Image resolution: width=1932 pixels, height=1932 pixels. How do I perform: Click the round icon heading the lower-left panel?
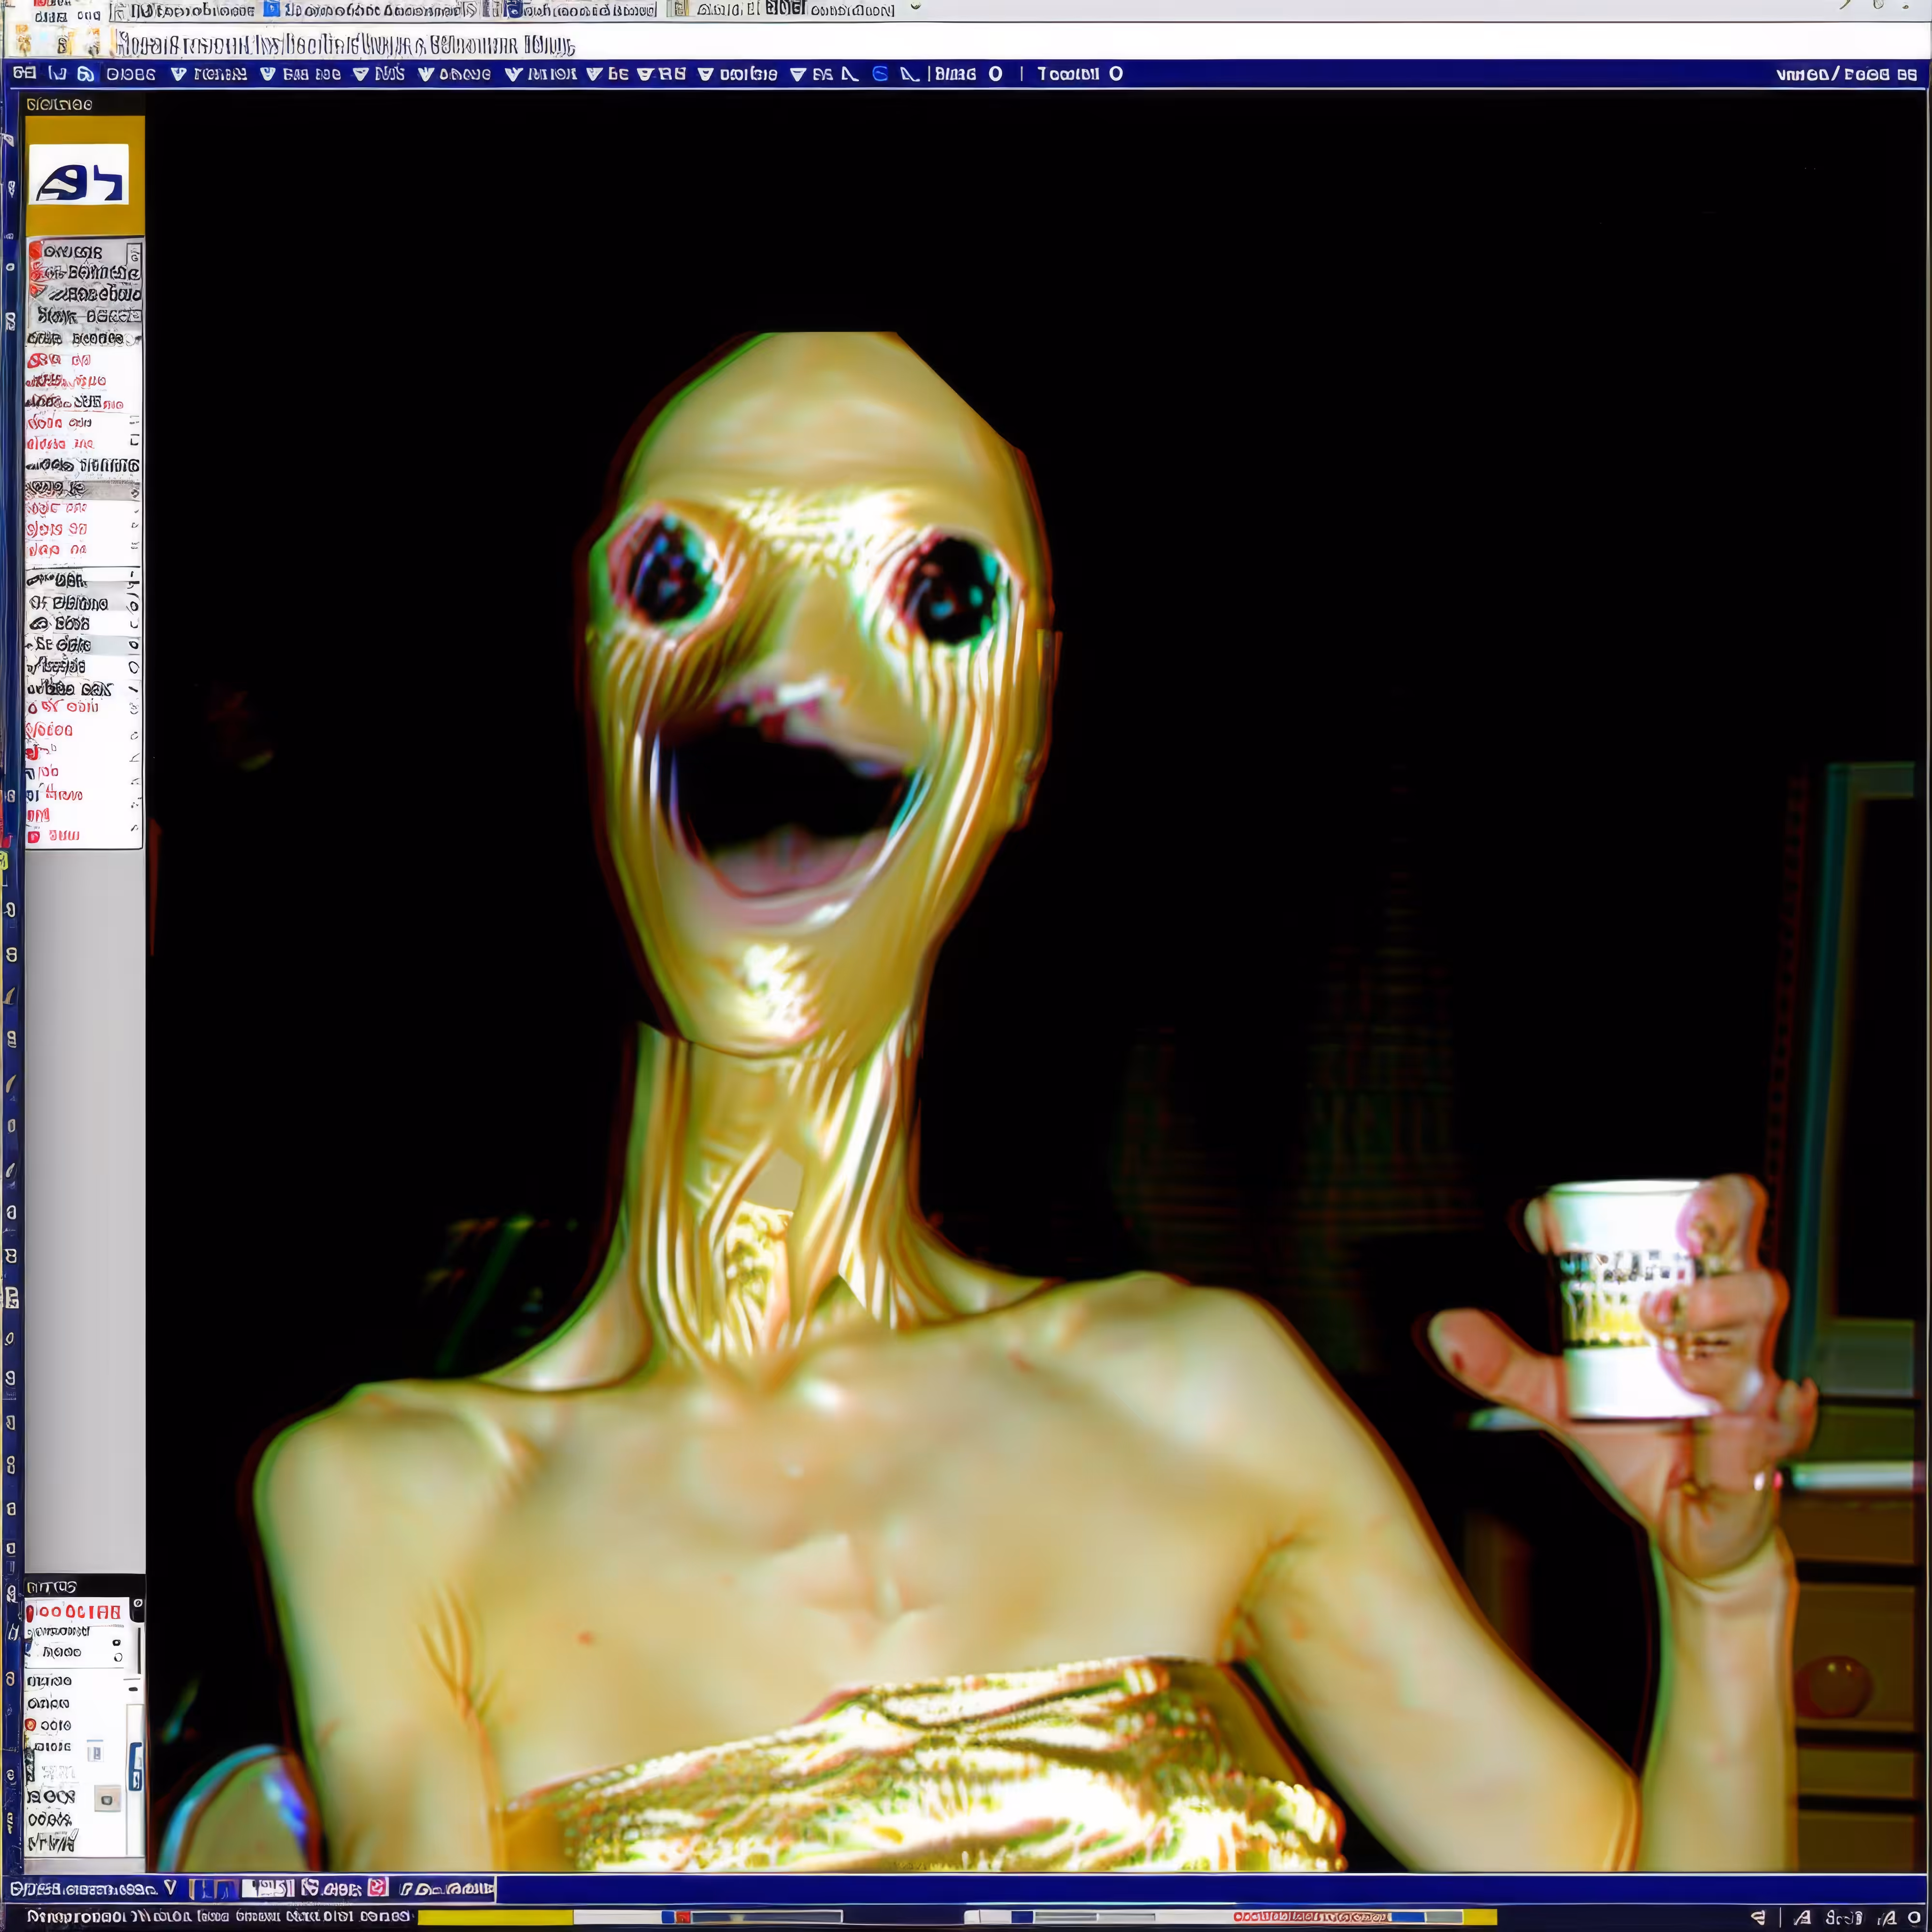[138, 1603]
